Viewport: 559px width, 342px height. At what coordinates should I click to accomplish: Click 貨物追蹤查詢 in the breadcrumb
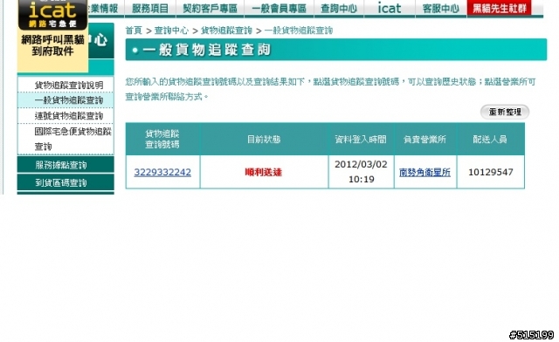pyautogui.click(x=226, y=31)
